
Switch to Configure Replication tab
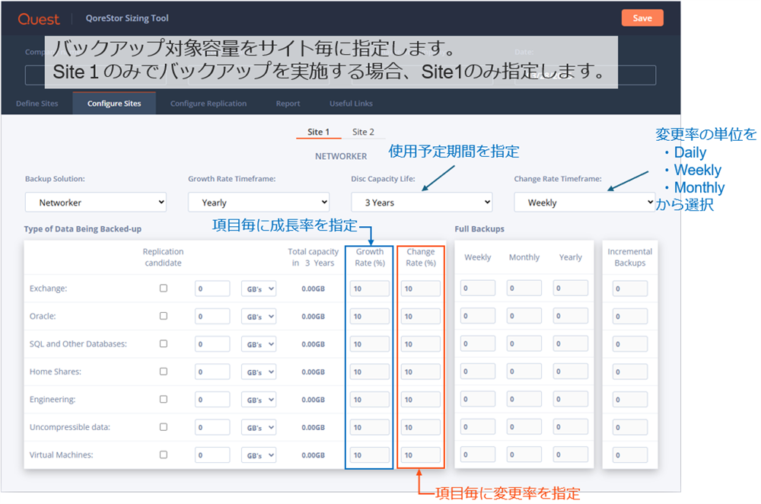click(x=209, y=104)
